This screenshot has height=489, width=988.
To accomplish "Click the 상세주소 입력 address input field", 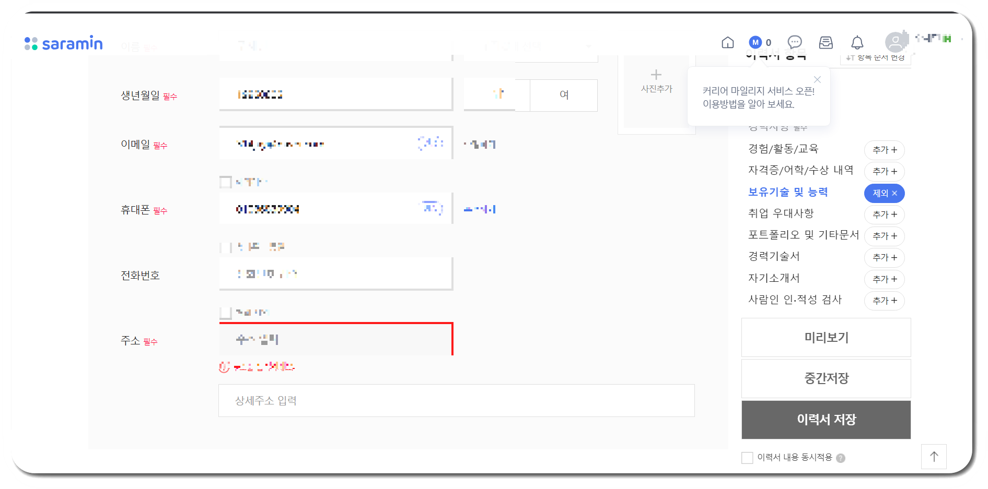I will pyautogui.click(x=456, y=400).
